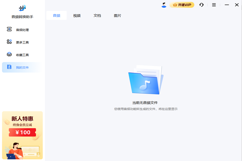Viewport: 242px width, 161px height.
Task: Click the 更多工具 grid icon
Action: 9,42
